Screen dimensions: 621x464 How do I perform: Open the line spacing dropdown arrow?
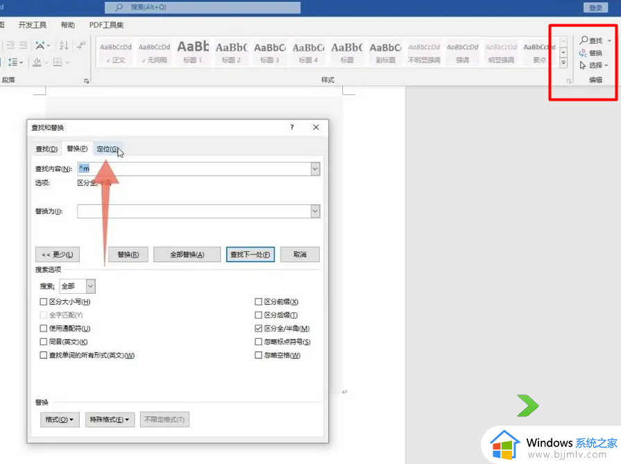click(22, 63)
